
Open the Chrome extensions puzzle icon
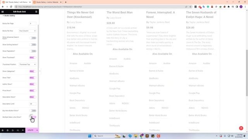(229, 7)
